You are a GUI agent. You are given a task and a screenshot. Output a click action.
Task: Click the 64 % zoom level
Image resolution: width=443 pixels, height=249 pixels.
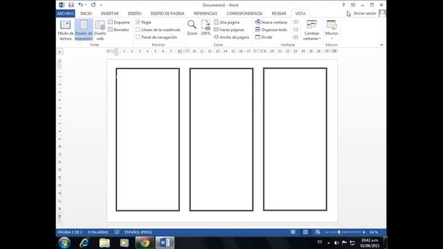point(374,232)
